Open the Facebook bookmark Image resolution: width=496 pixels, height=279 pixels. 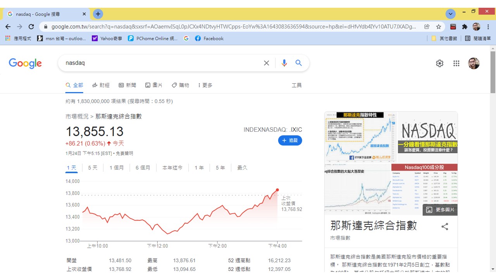(x=209, y=38)
